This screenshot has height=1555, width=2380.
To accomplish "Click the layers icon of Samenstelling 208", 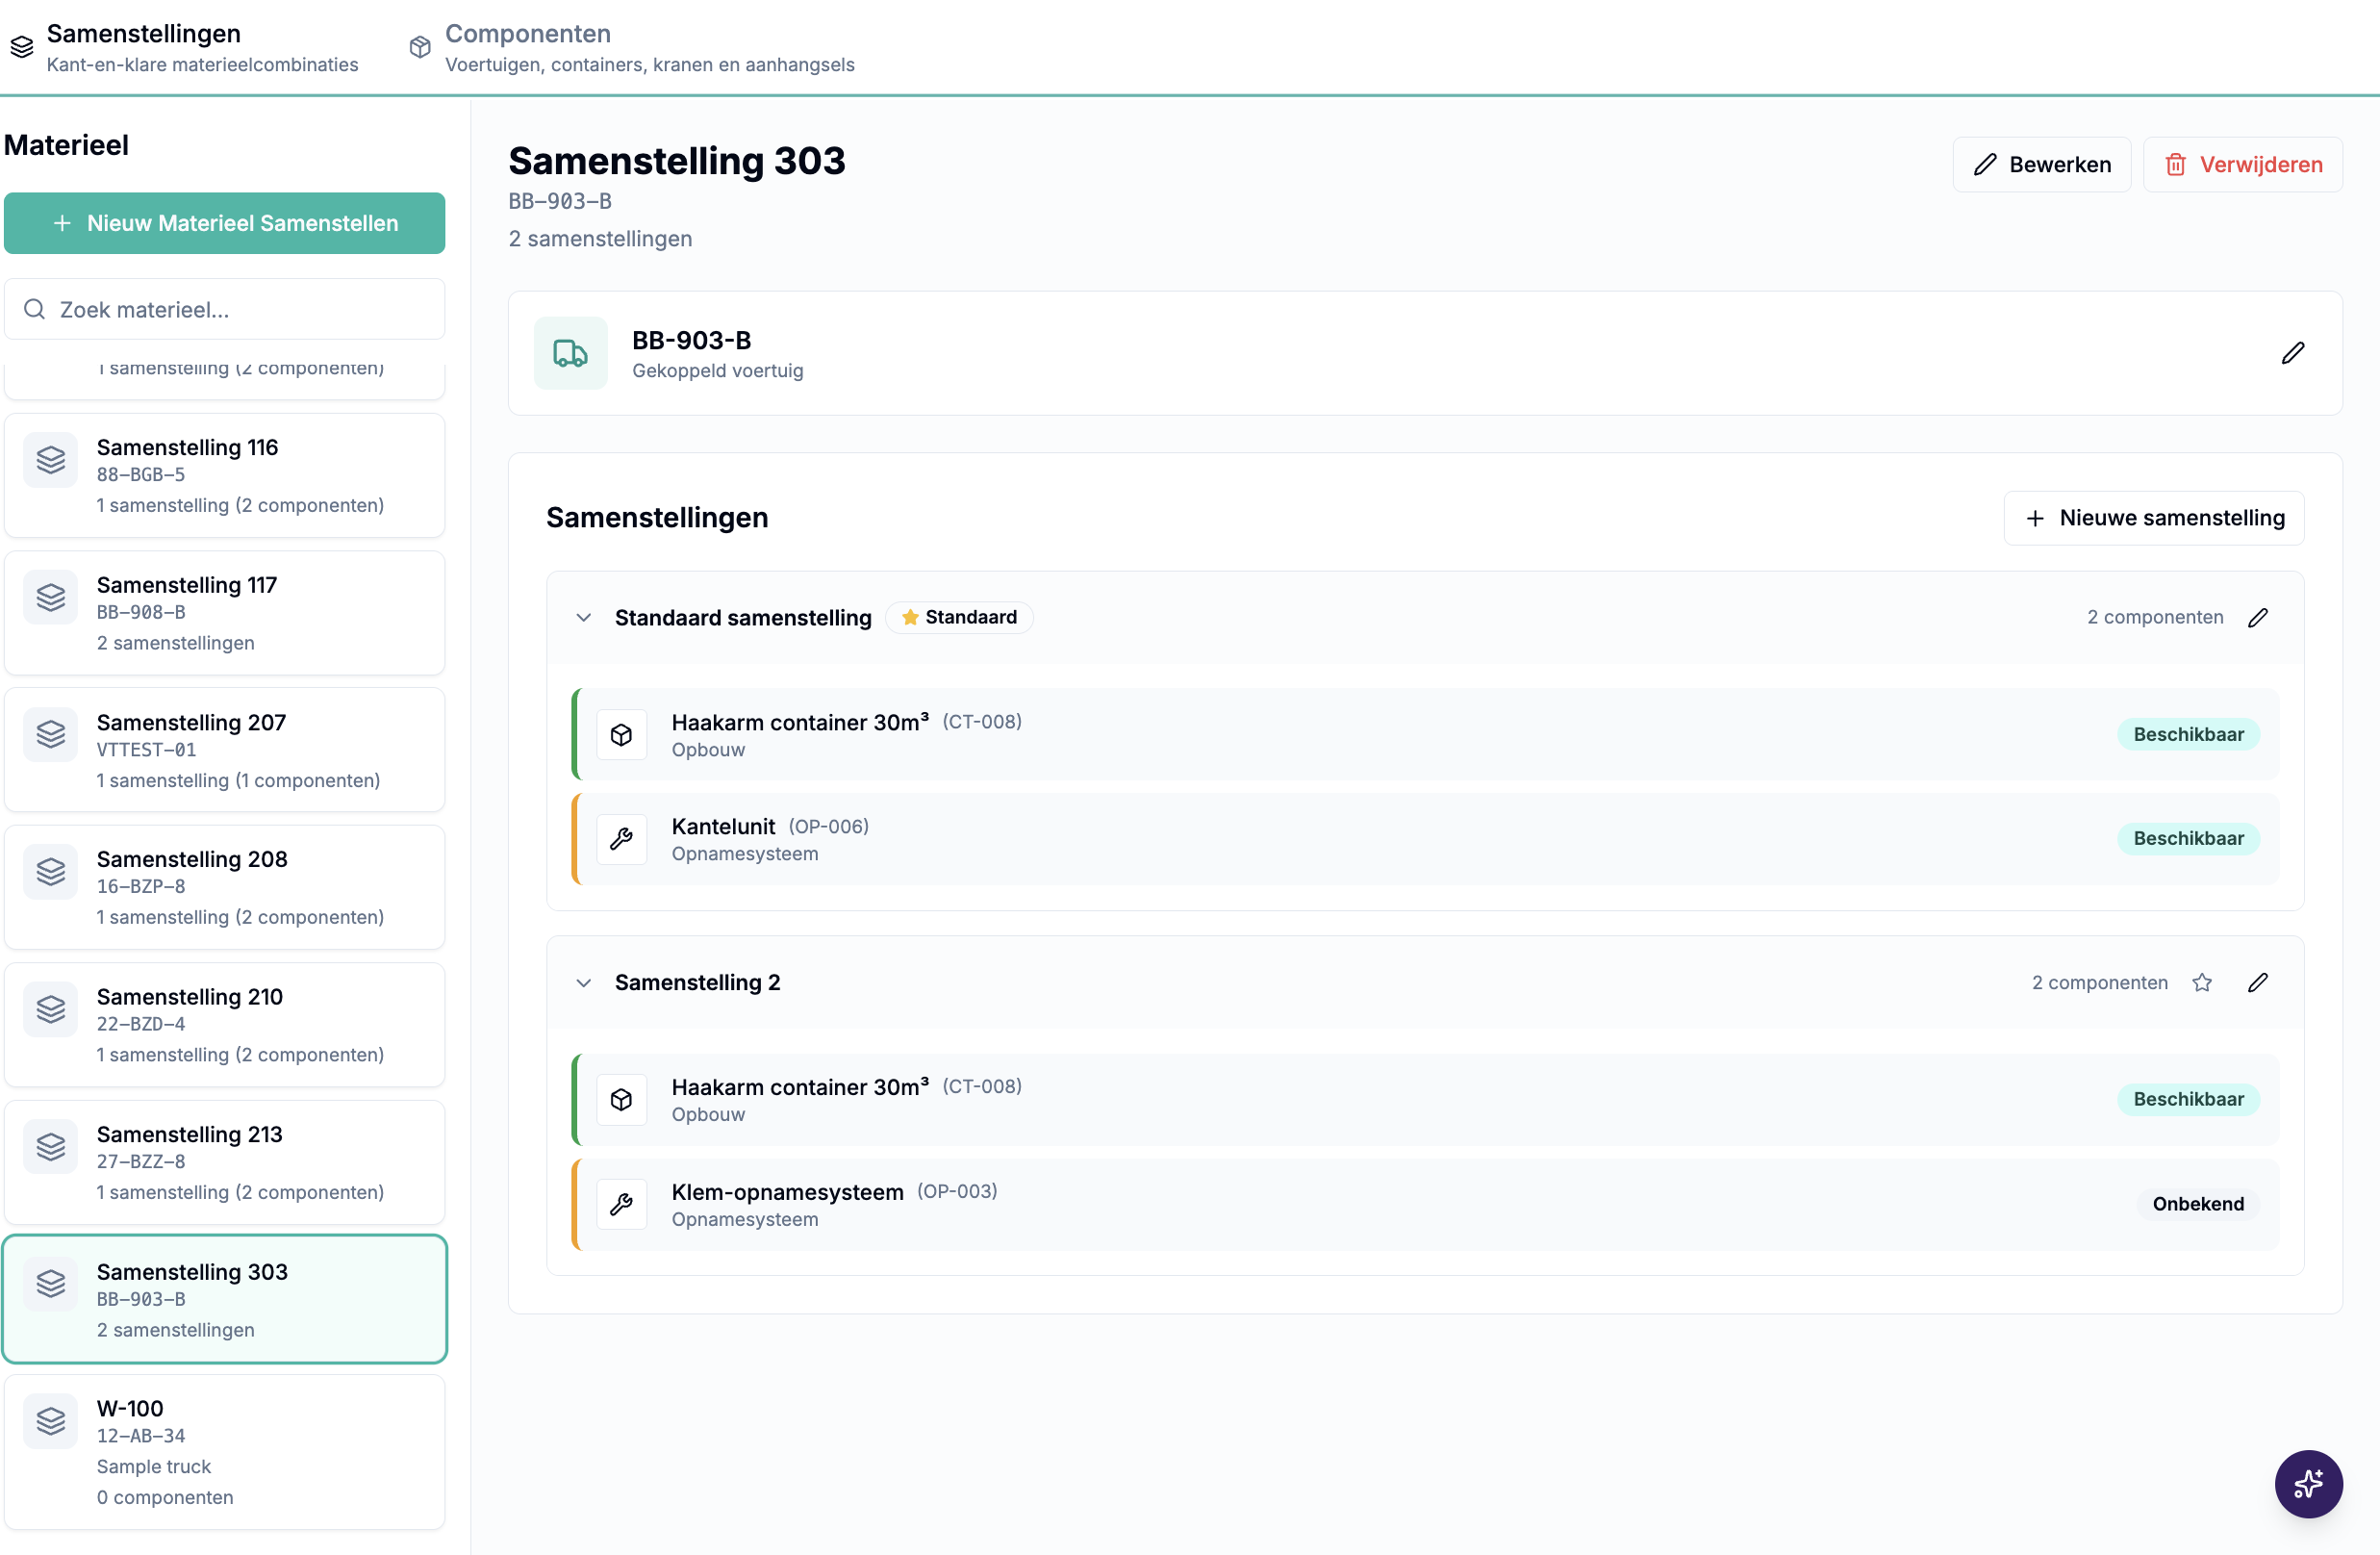I will [51, 872].
